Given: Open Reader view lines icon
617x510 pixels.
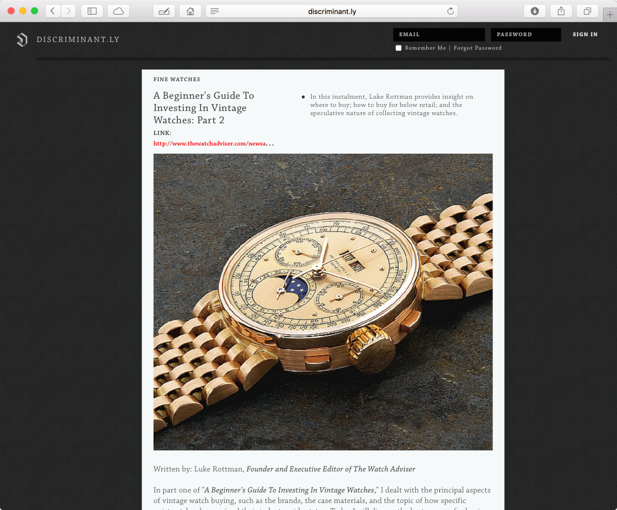Looking at the screenshot, I should 215,11.
